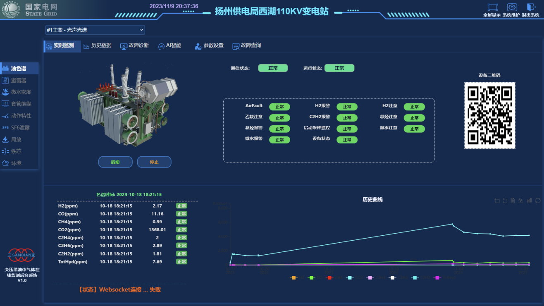Image resolution: width=544 pixels, height=306 pixels.
Task: Select 避雷器 in the left sidebar
Action: click(x=19, y=80)
